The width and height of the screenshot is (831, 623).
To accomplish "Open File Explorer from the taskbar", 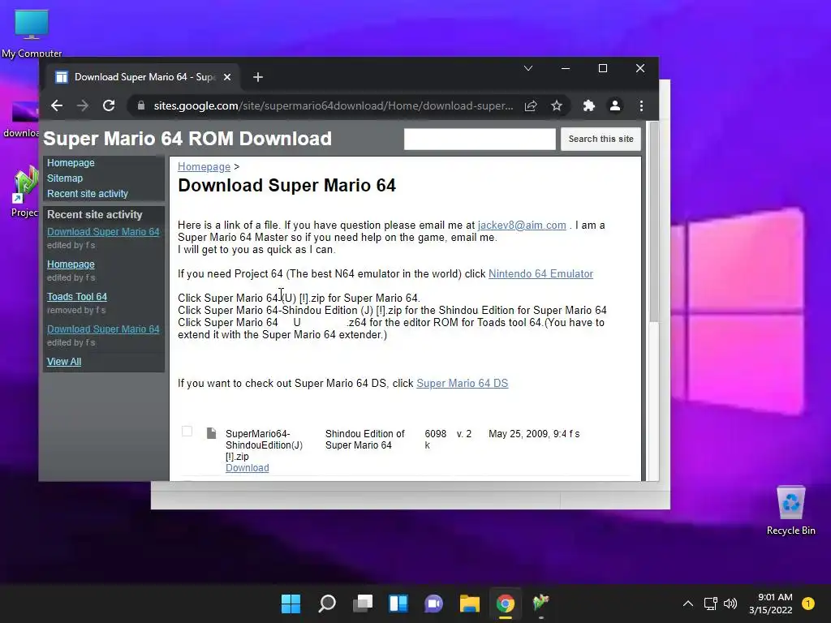I will pos(470,604).
